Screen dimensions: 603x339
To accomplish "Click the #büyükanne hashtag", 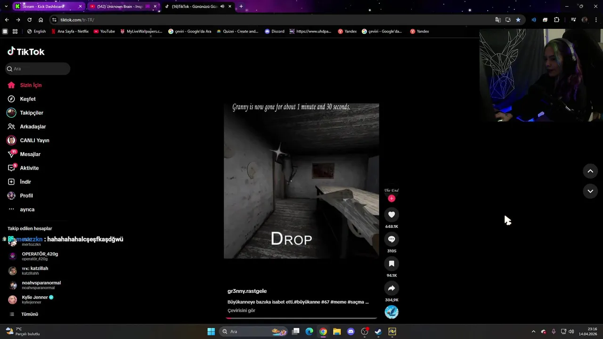I will (x=307, y=302).
